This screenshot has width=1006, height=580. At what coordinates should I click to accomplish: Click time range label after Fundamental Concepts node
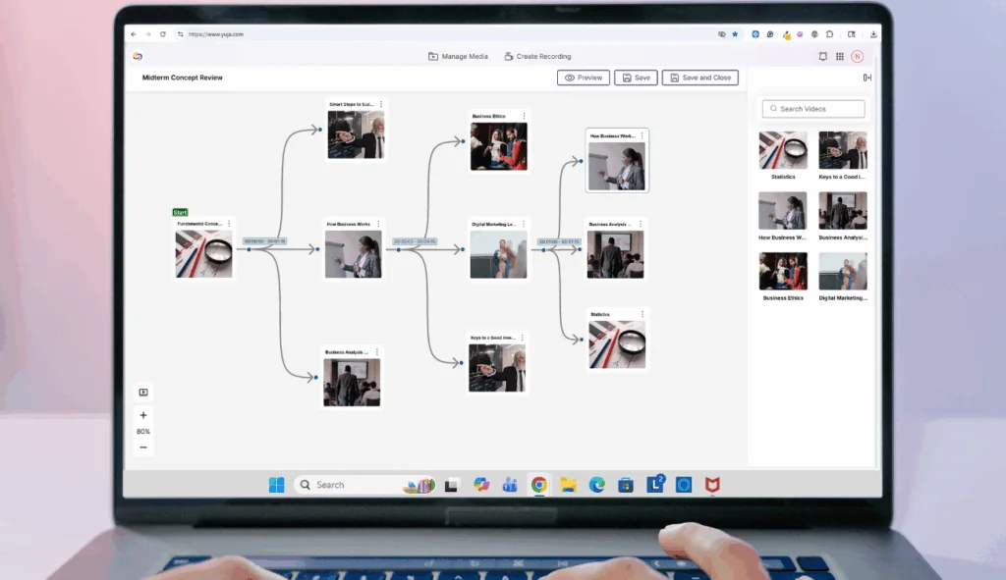point(264,241)
